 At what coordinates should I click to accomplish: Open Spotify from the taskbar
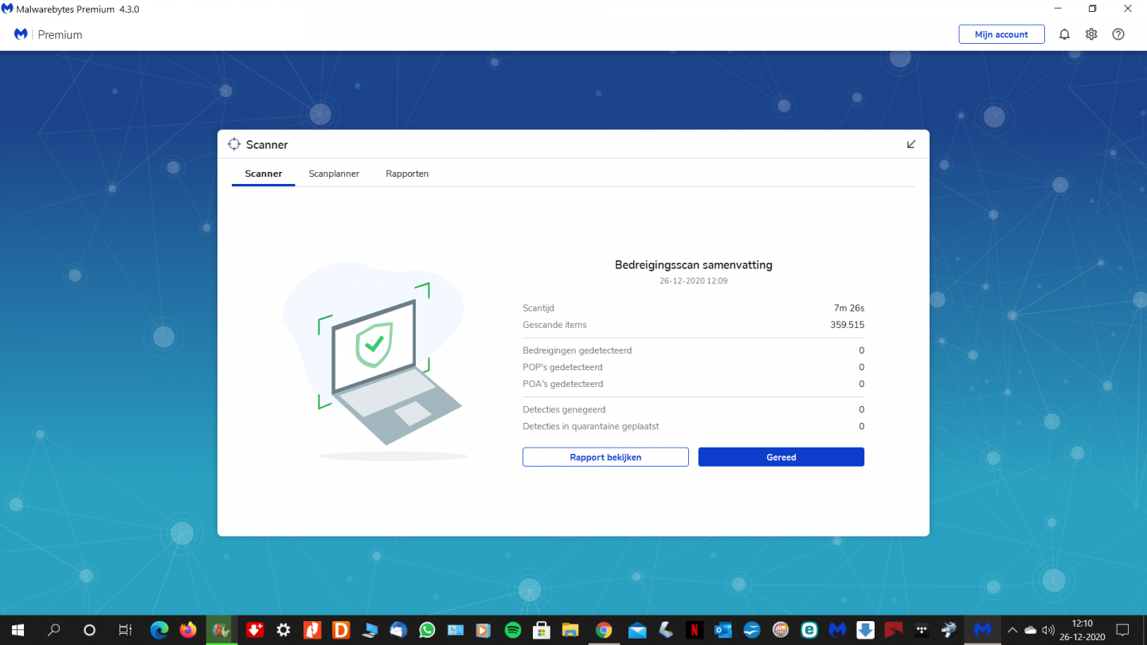(513, 630)
